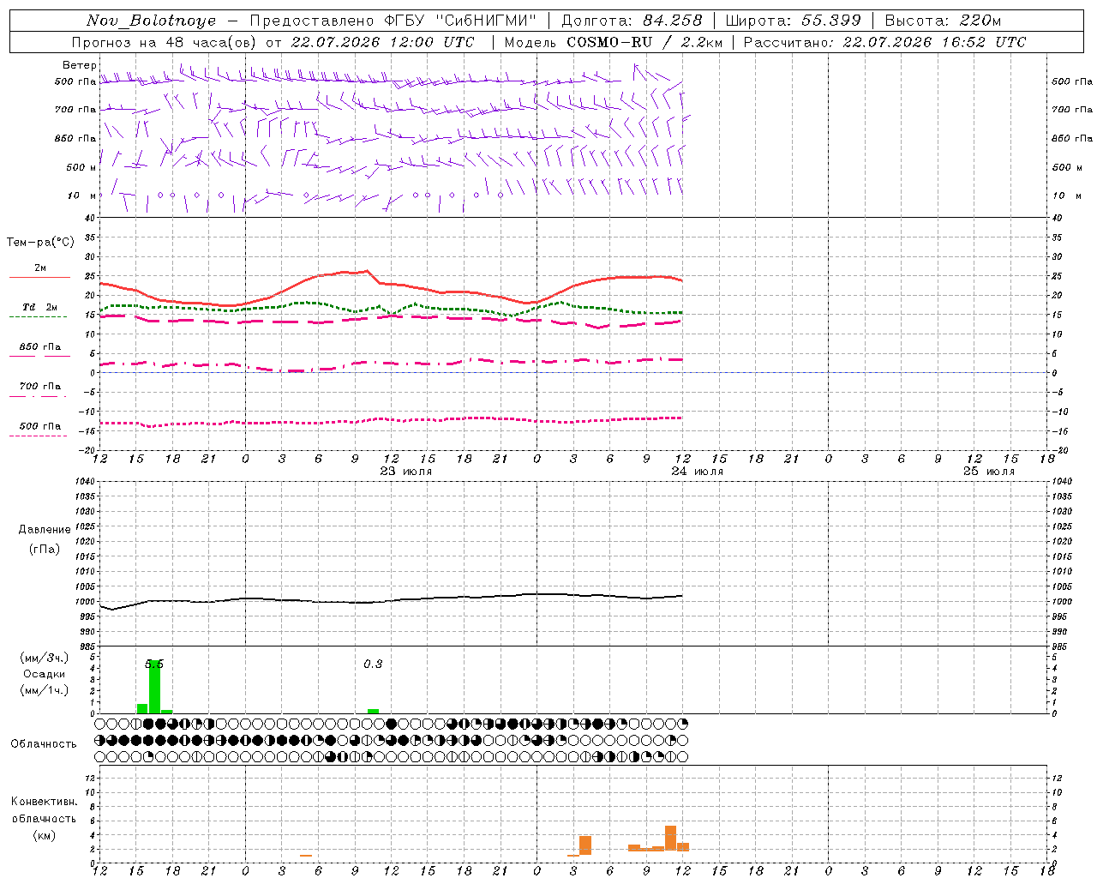Click the black pressure curve near 1000 hPa
This screenshot has height=878, width=1097.
pos(391,599)
